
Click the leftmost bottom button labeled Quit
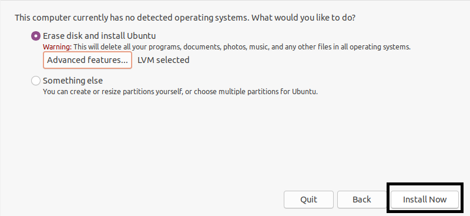tap(309, 200)
